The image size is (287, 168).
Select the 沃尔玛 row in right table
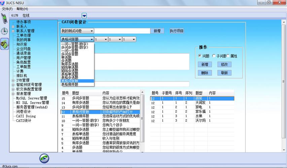coord(192,121)
